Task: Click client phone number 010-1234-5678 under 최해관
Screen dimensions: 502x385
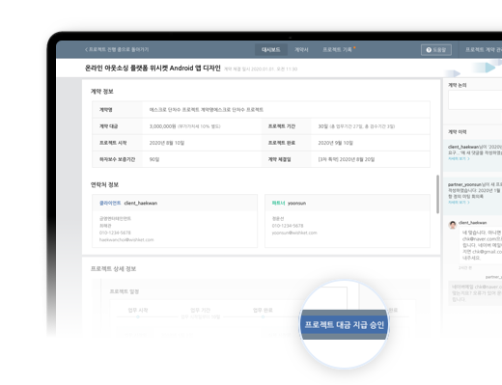Action: (x=115, y=233)
